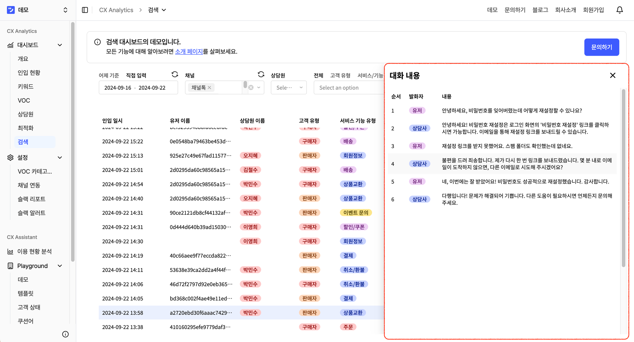Click the info icon at sidebar bottom

[65, 334]
